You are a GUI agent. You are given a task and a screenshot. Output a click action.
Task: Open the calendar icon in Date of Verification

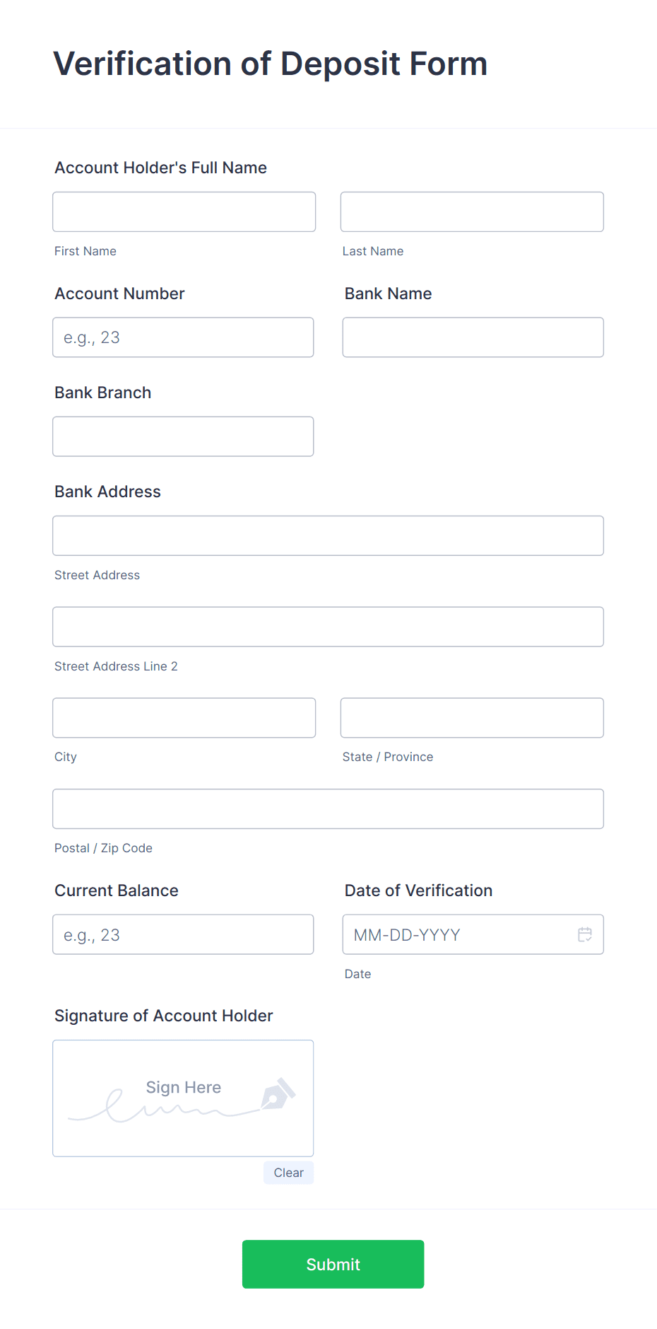(x=585, y=934)
